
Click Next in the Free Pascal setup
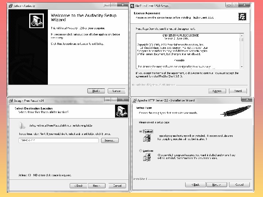point(97,186)
